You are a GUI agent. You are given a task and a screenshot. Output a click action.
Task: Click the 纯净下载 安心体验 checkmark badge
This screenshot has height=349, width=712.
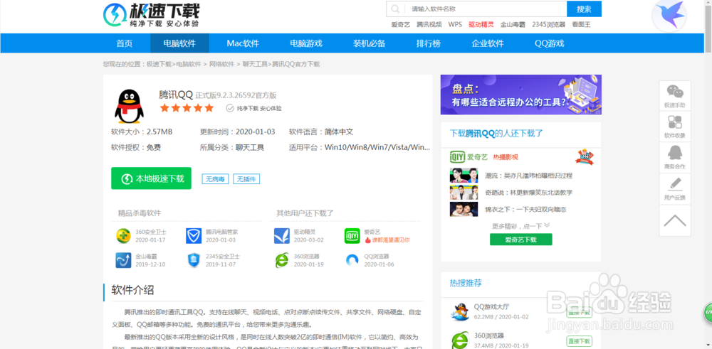pyautogui.click(x=254, y=108)
